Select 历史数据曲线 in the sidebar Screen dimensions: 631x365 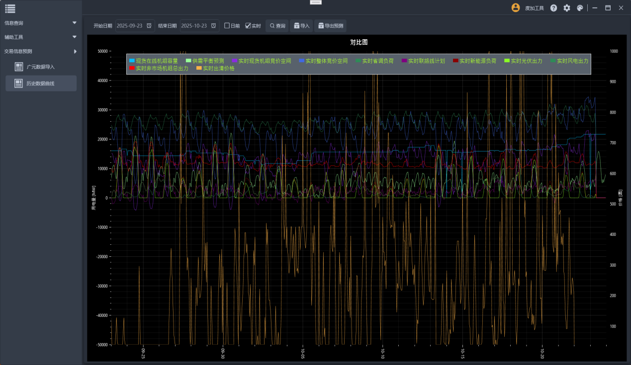click(41, 83)
